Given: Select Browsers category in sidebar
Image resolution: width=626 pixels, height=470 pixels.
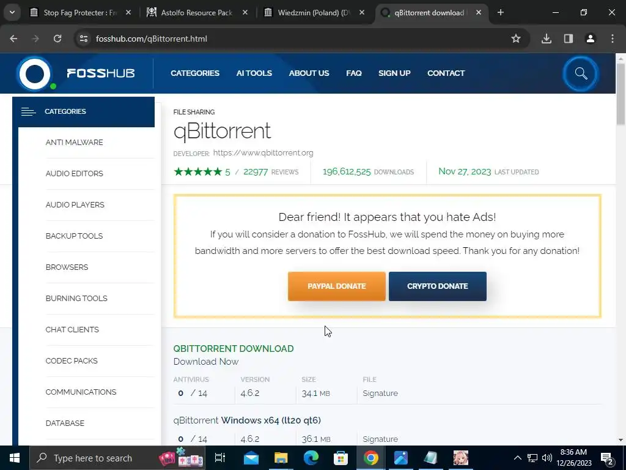Looking at the screenshot, I should (67, 267).
